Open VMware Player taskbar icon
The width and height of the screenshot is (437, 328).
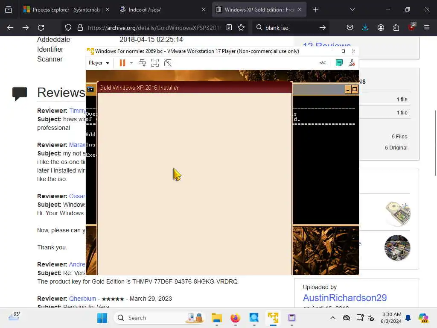(273, 318)
